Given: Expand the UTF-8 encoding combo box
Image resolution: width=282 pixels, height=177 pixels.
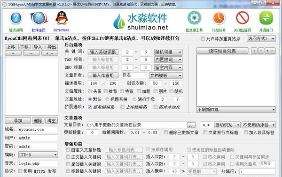Looking at the screenshot, I should click(38, 155).
